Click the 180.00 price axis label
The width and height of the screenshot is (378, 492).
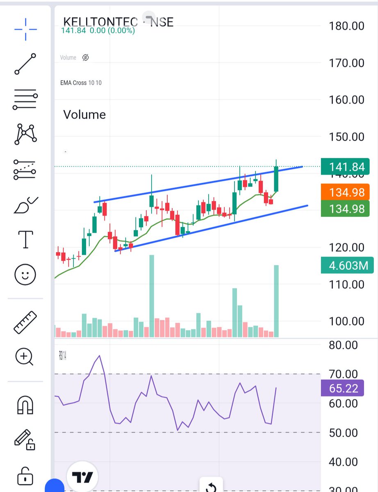tap(347, 26)
